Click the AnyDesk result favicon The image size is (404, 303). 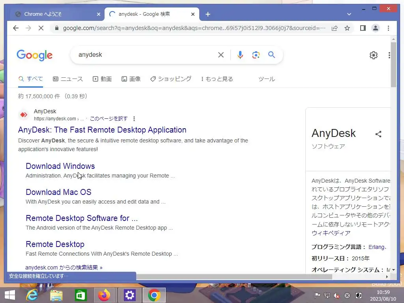pos(24,115)
